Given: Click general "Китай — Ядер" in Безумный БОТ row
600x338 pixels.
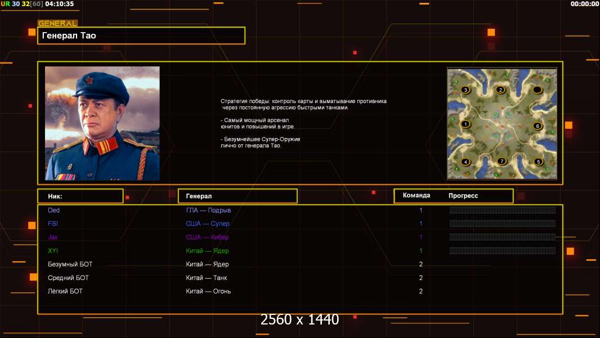Looking at the screenshot, I should 207,264.
